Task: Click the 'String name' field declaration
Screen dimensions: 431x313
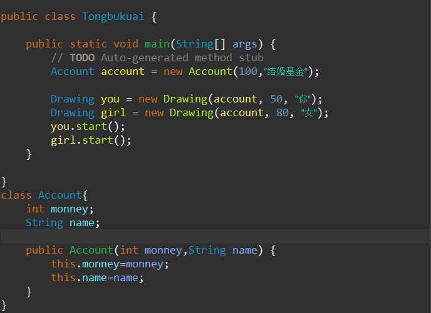Action: click(63, 223)
